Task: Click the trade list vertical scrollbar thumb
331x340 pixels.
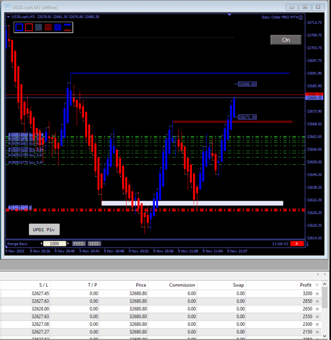Action: coord(324,298)
